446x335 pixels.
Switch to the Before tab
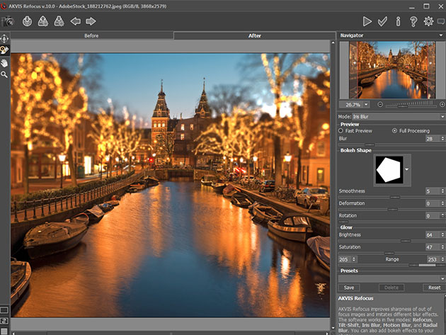point(91,35)
